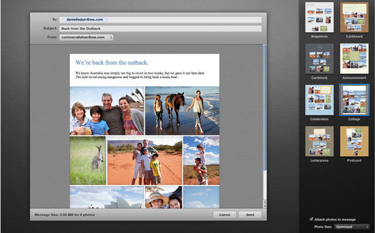Select the family on red dirt photo

tap(145, 160)
